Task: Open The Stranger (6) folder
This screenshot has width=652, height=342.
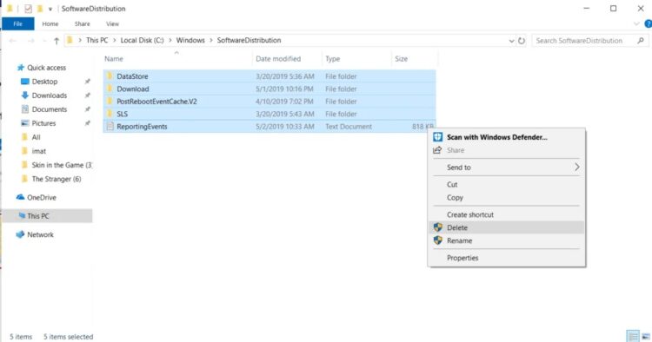Action: pos(57,179)
